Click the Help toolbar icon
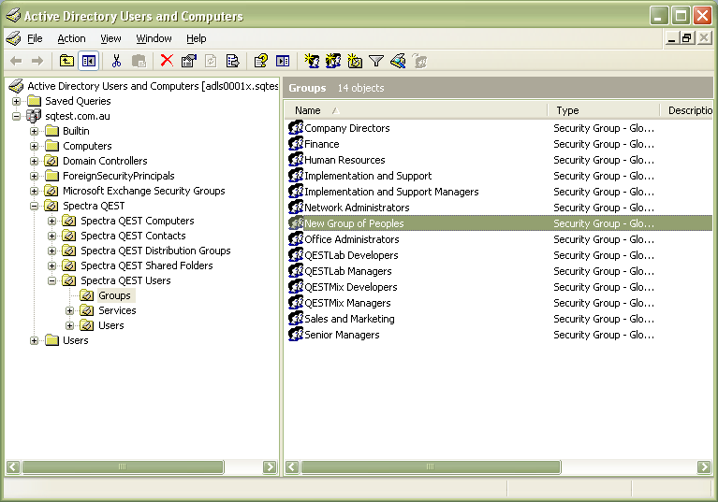The image size is (718, 502). coord(261,61)
